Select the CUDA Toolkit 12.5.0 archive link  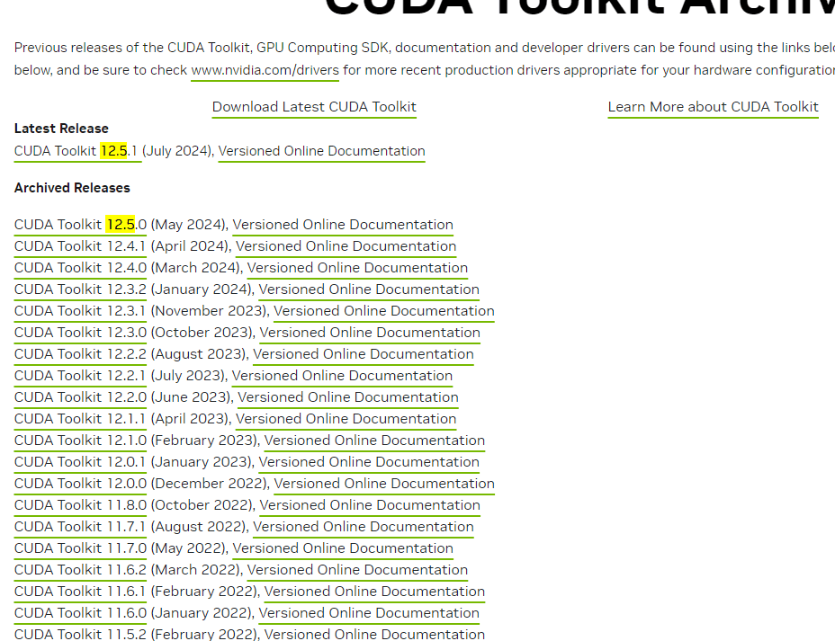80,225
